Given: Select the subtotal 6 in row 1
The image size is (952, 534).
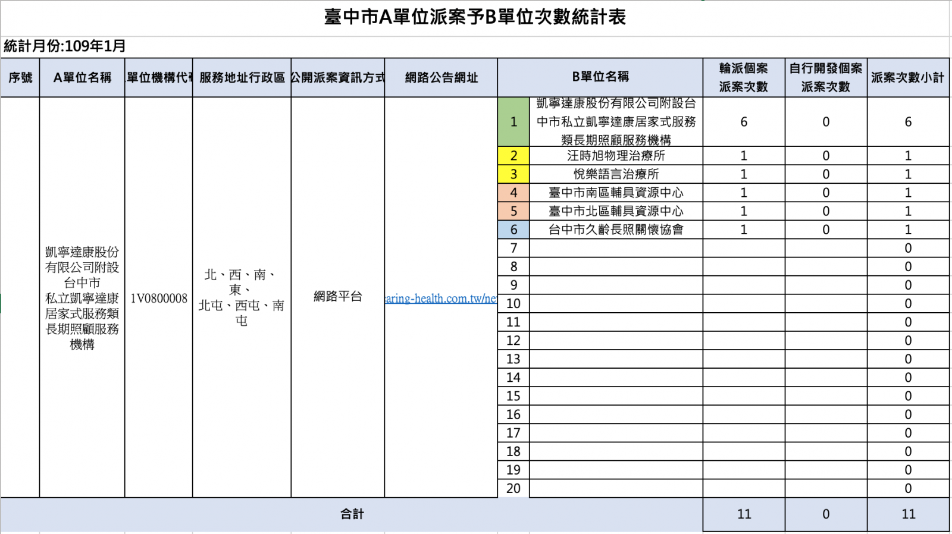Looking at the screenshot, I should (908, 122).
